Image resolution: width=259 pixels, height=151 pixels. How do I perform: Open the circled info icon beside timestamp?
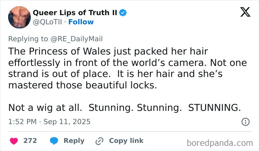tap(245, 122)
